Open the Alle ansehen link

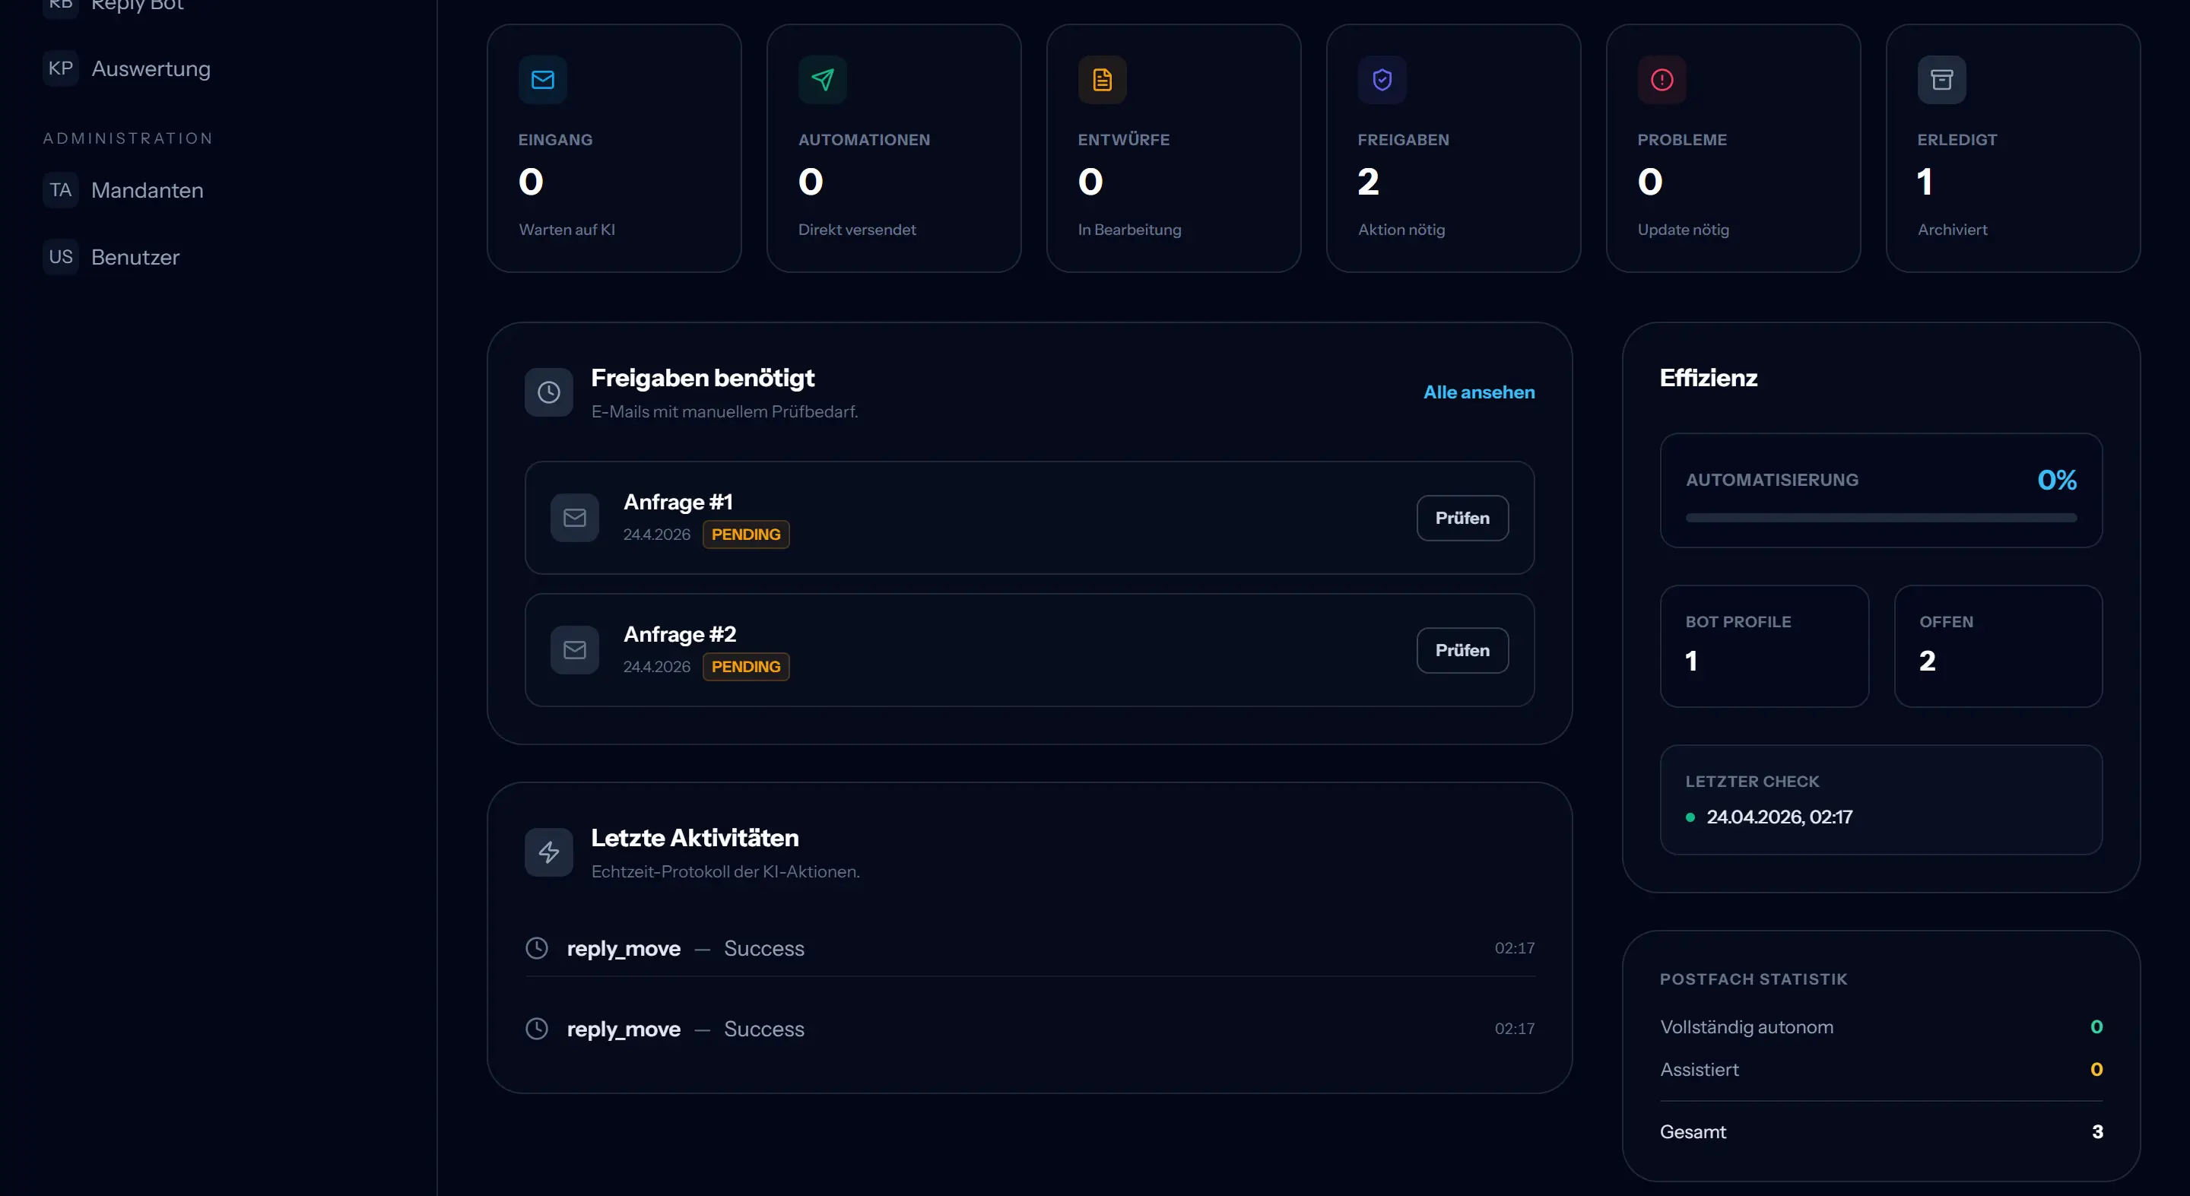pos(1478,392)
